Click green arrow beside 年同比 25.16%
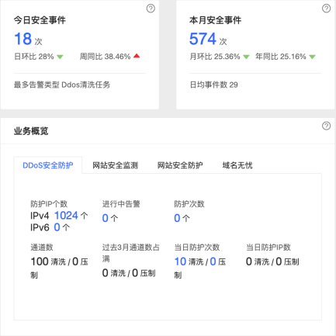Screen dimensions: 336x336 point(313,57)
